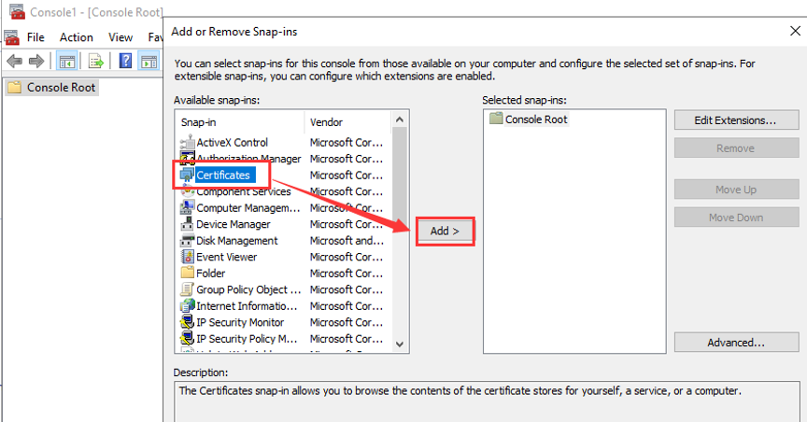Click the Device Manager snap-in icon

[x=188, y=224]
